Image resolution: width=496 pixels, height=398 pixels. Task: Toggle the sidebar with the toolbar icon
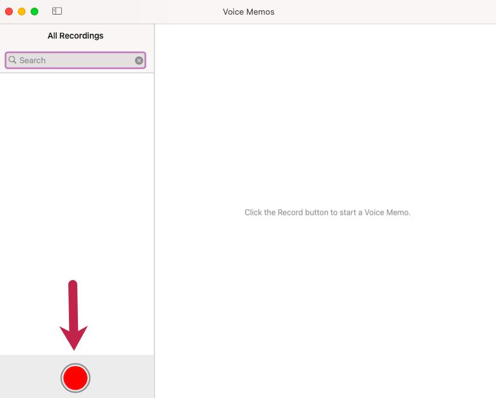(57, 11)
